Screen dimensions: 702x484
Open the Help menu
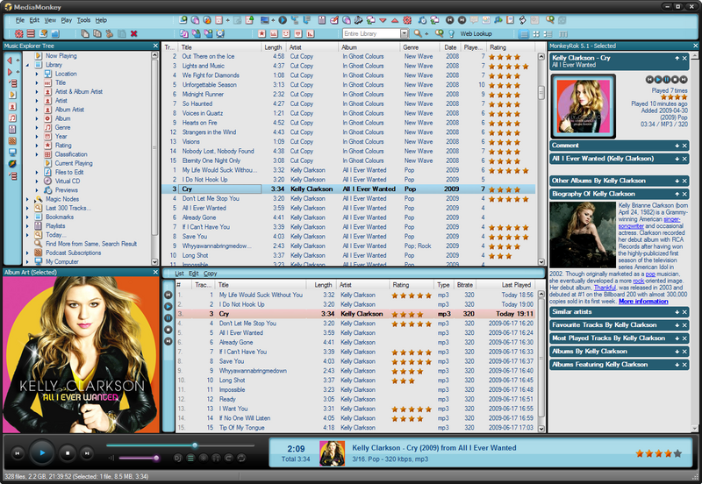point(101,20)
